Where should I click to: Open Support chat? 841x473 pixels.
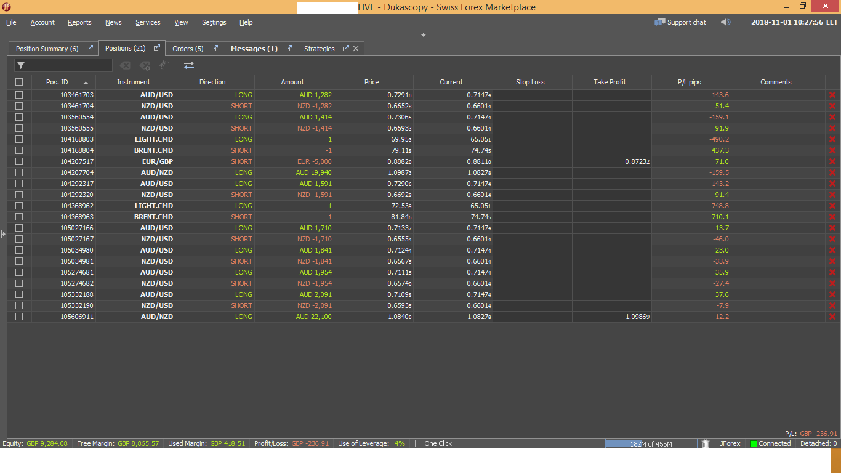click(x=680, y=22)
